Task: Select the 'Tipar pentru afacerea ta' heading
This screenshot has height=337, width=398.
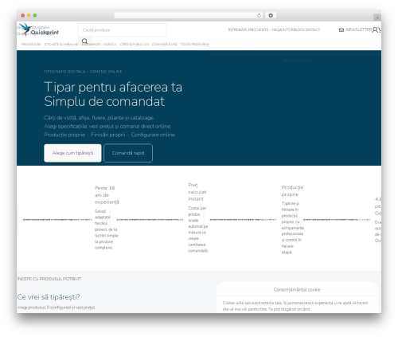Action: (x=113, y=87)
